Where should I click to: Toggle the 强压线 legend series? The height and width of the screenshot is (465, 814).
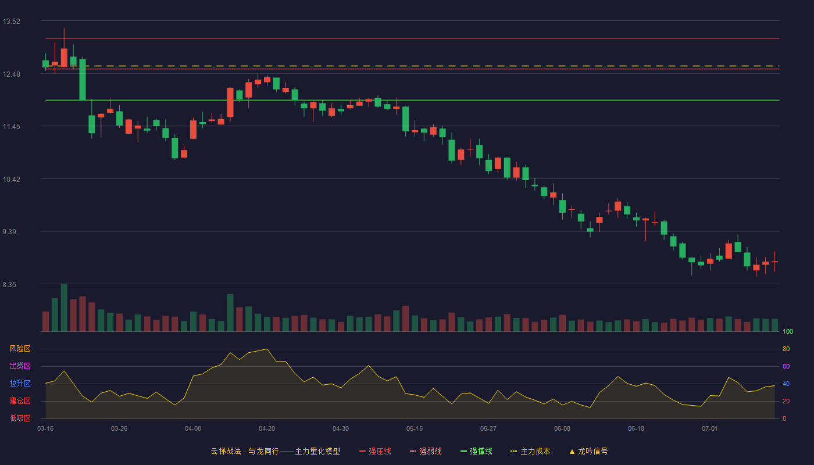click(375, 451)
